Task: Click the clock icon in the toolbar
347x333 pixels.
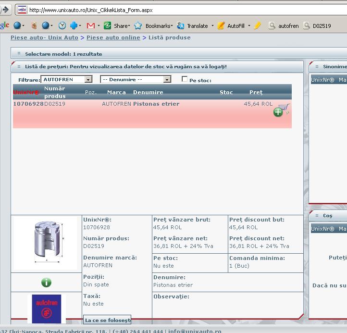Action: click(62, 25)
